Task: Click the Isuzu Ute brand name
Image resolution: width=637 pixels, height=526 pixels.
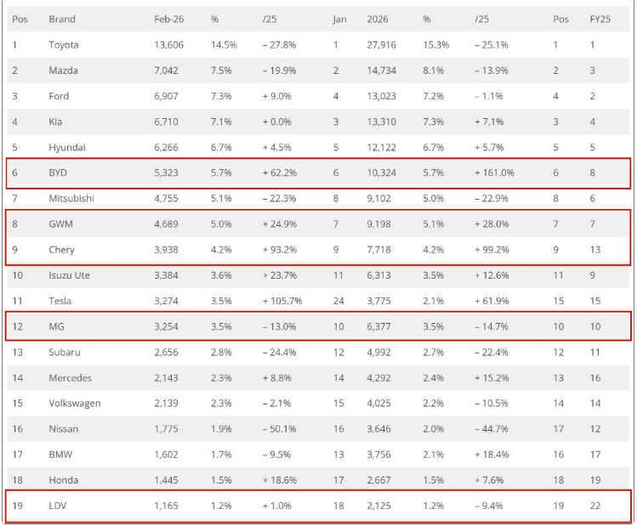Action: click(x=71, y=275)
